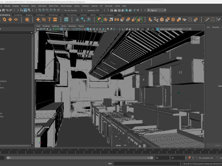
Task: Click the diamond-shaped polygon shelf icon
Action: point(10,19)
